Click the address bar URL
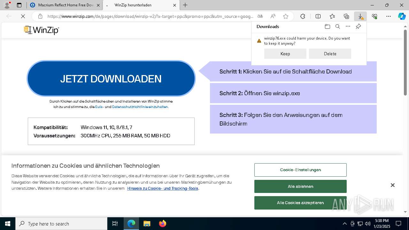 (x=150, y=16)
